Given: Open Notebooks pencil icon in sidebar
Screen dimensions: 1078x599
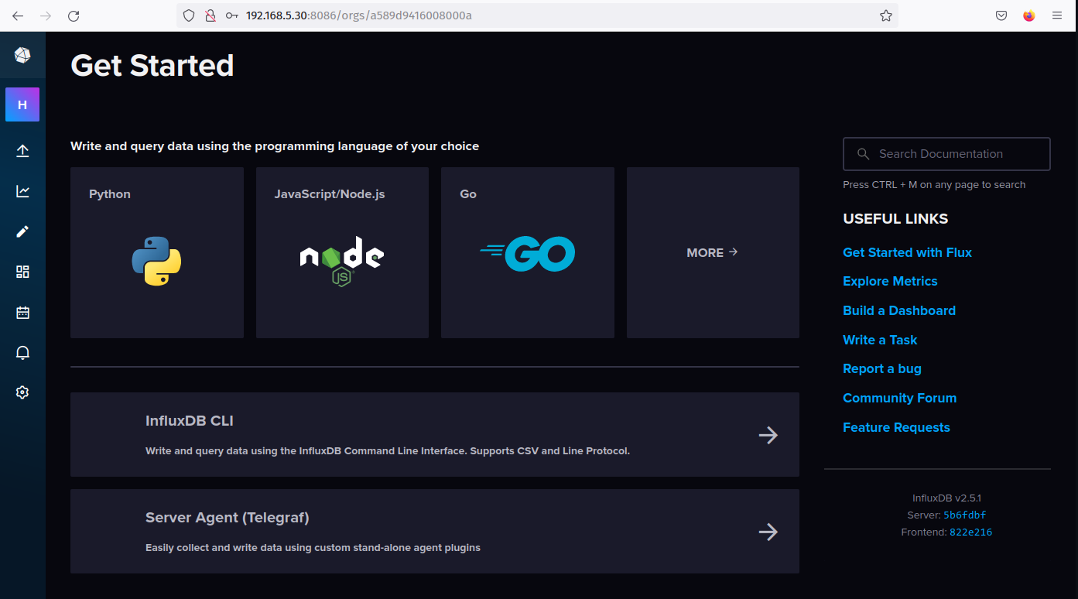Looking at the screenshot, I should tap(22, 231).
